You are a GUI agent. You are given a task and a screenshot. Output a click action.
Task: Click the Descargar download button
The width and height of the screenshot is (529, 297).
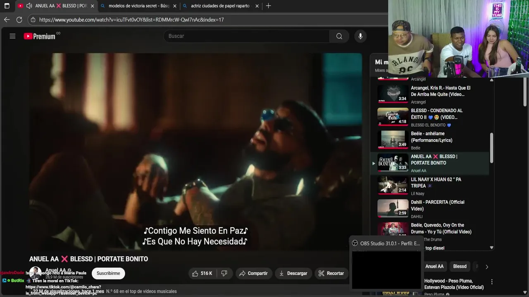click(293, 273)
